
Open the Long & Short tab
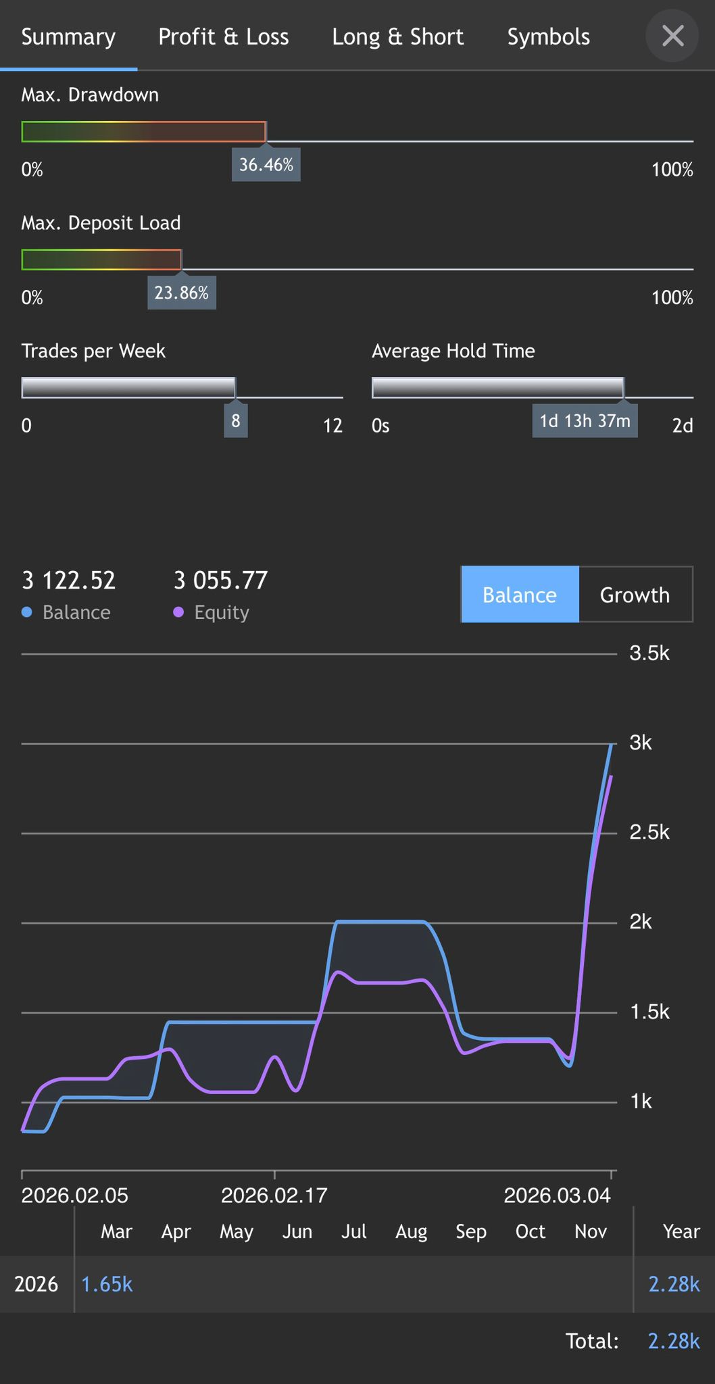397,36
